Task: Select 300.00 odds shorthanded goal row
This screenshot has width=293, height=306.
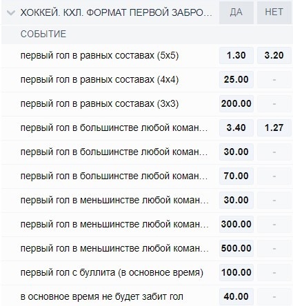Action: pyautogui.click(x=236, y=224)
